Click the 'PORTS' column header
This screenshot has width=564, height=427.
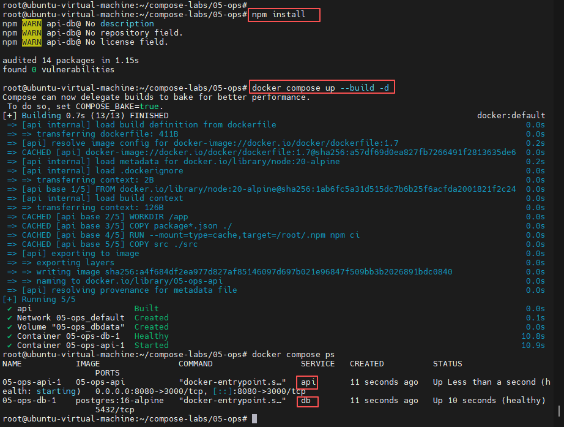pos(107,373)
